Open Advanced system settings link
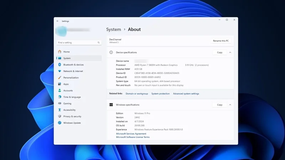 (186, 94)
